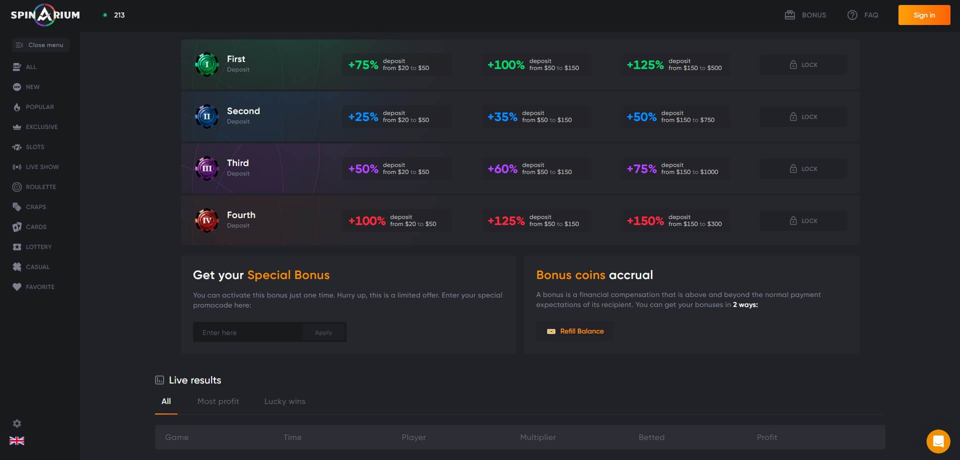
Task: Open the CRAPS category
Action: [30, 207]
